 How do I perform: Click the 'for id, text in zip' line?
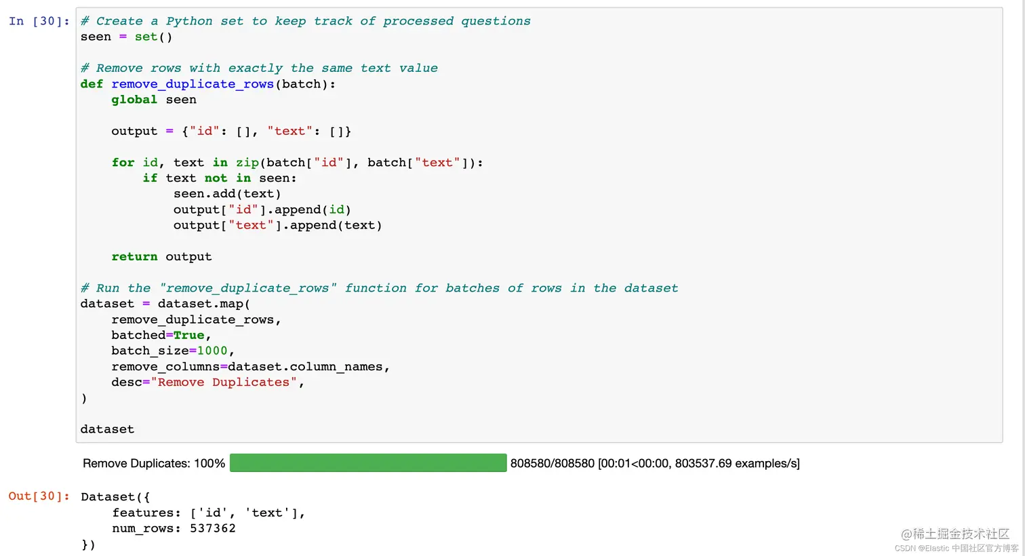pos(298,163)
